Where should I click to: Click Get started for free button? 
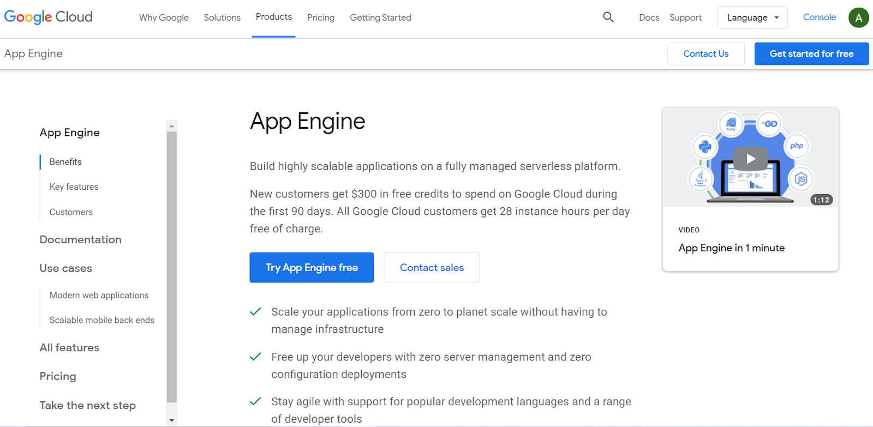pos(811,54)
